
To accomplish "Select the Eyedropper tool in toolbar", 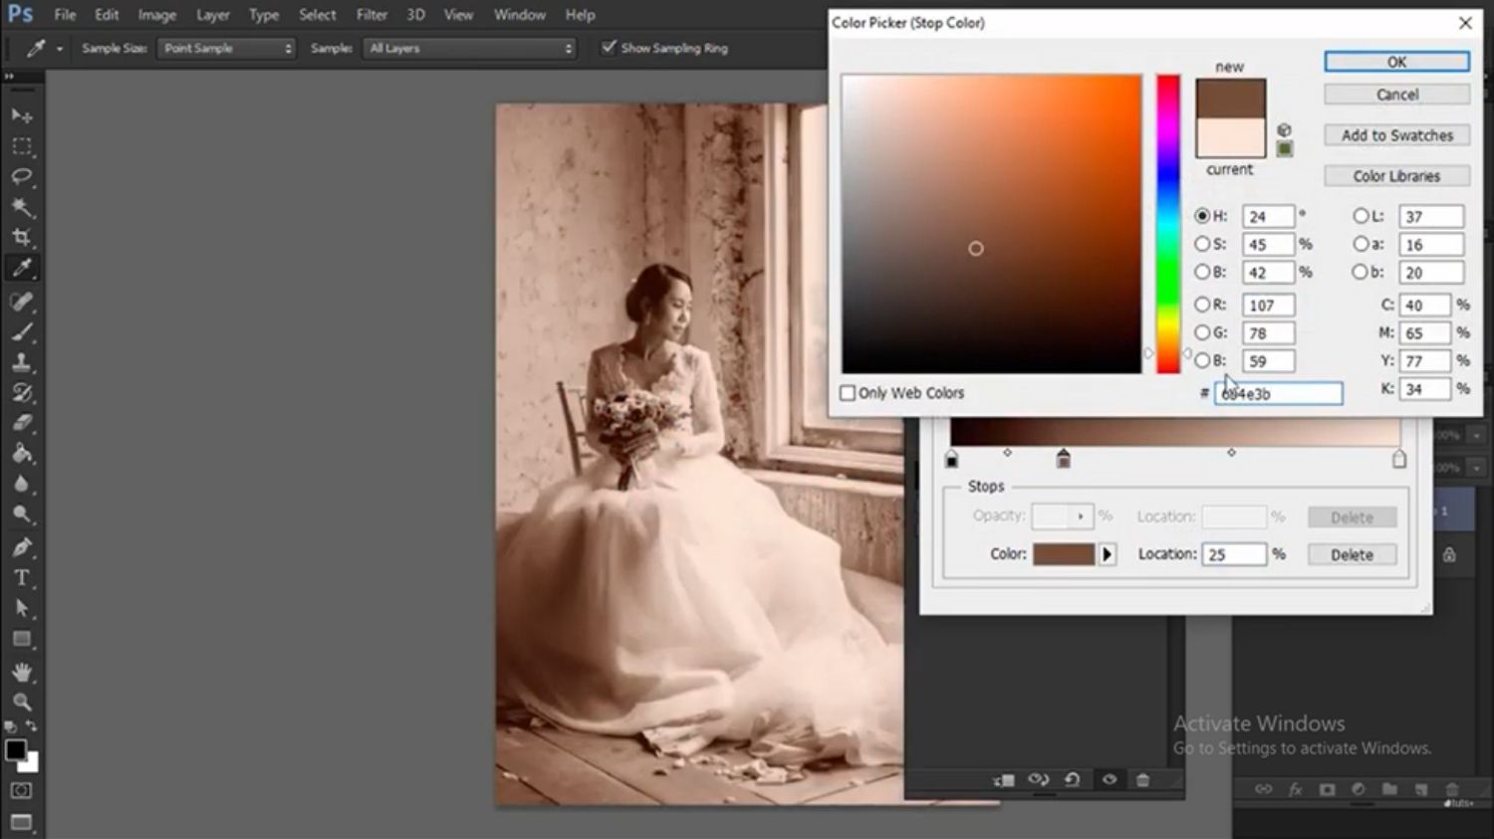I will tap(22, 267).
